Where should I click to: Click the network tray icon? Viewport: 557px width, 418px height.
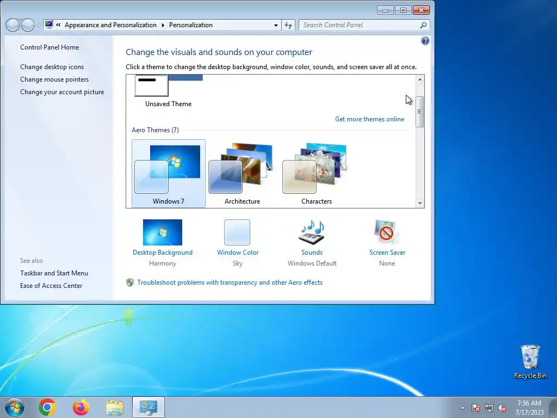489,408
